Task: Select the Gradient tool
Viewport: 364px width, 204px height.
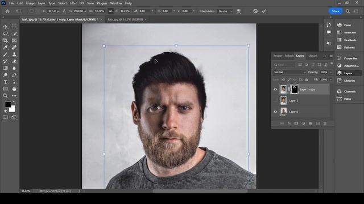Action: pos(5,68)
